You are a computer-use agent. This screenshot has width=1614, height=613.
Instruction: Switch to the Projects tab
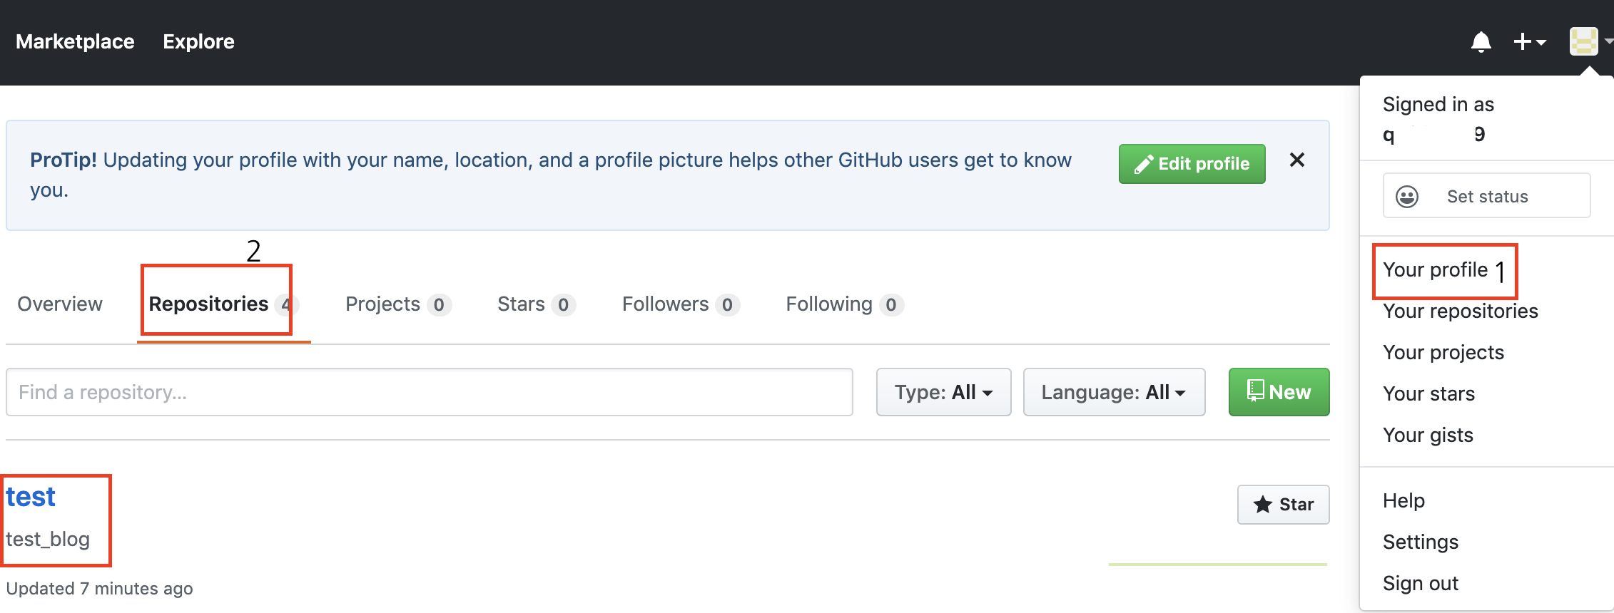tap(398, 304)
